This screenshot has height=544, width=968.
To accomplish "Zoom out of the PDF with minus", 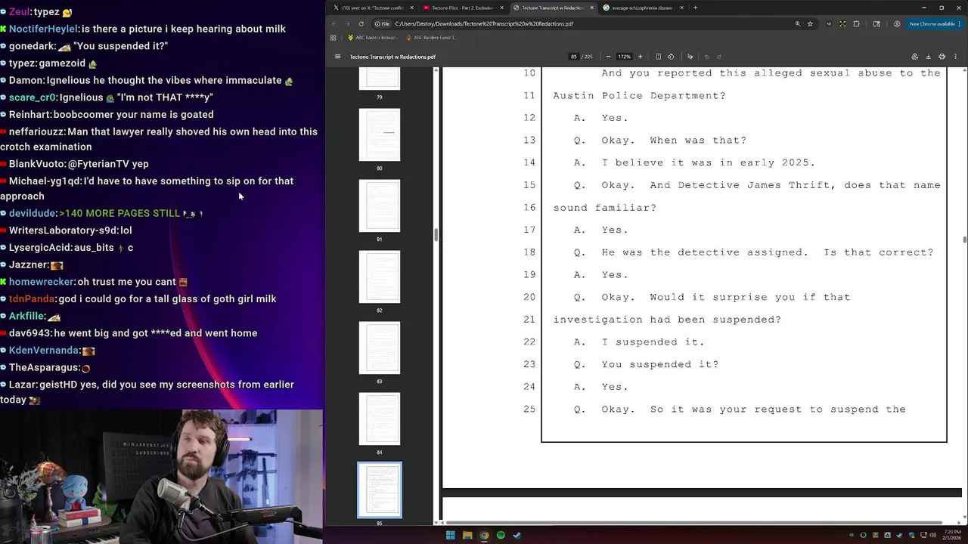I will pyautogui.click(x=608, y=57).
